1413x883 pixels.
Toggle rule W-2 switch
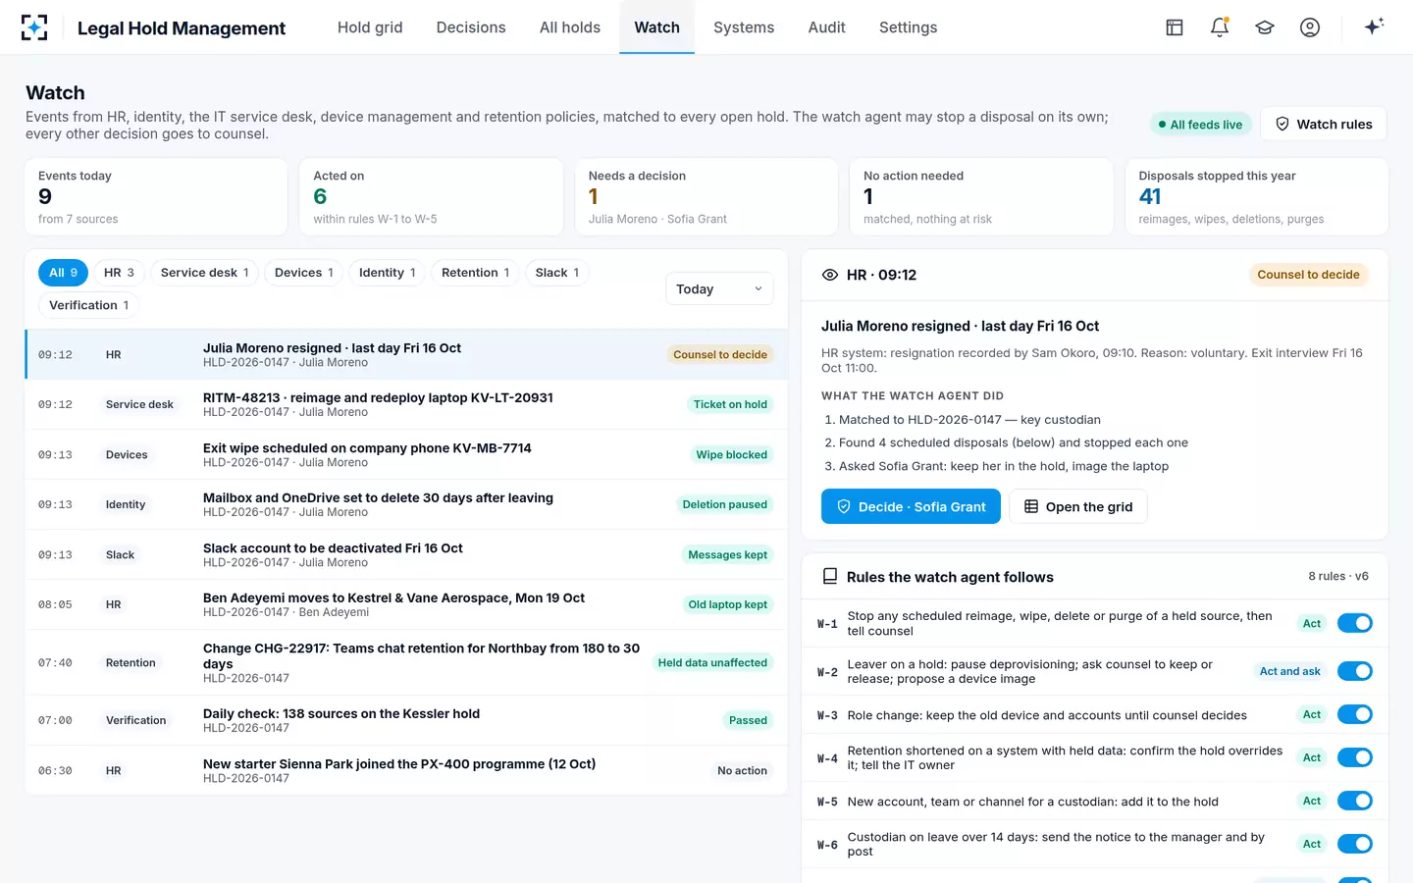click(x=1355, y=671)
